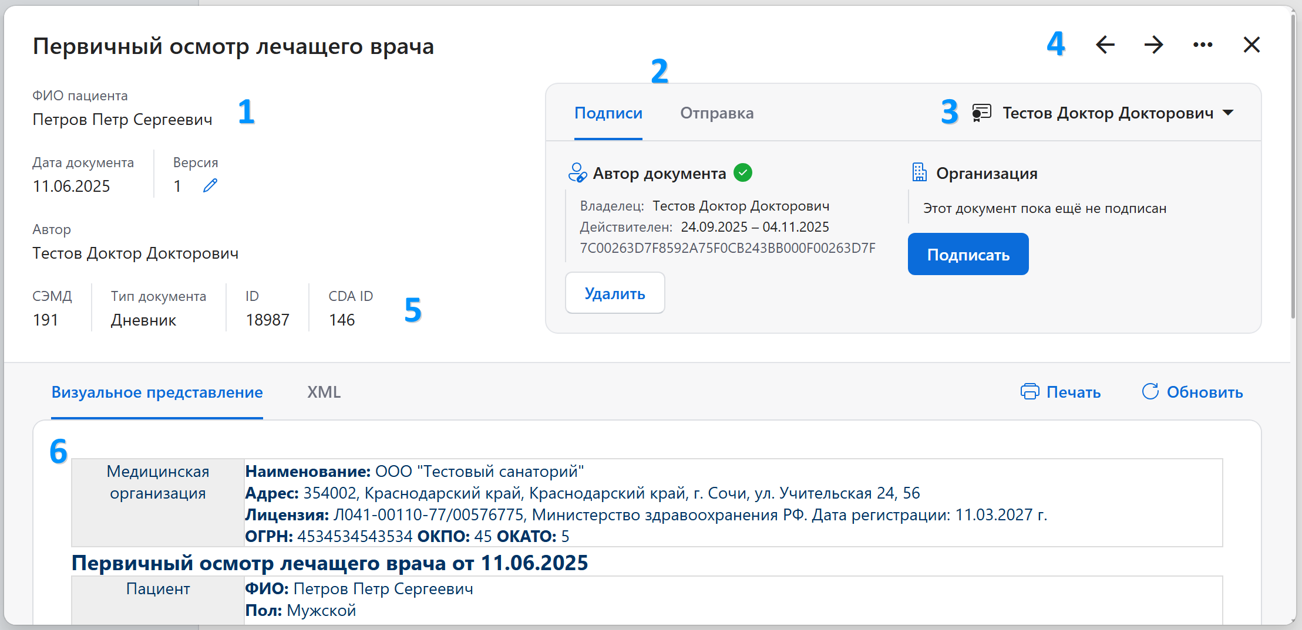This screenshot has width=1302, height=630.
Task: Click the certificate icon beside Тестов Доктор
Action: tap(981, 113)
